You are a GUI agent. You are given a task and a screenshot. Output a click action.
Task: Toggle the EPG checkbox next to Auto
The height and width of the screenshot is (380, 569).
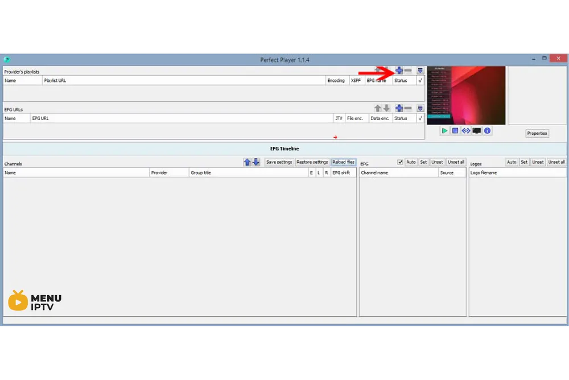pyautogui.click(x=400, y=162)
